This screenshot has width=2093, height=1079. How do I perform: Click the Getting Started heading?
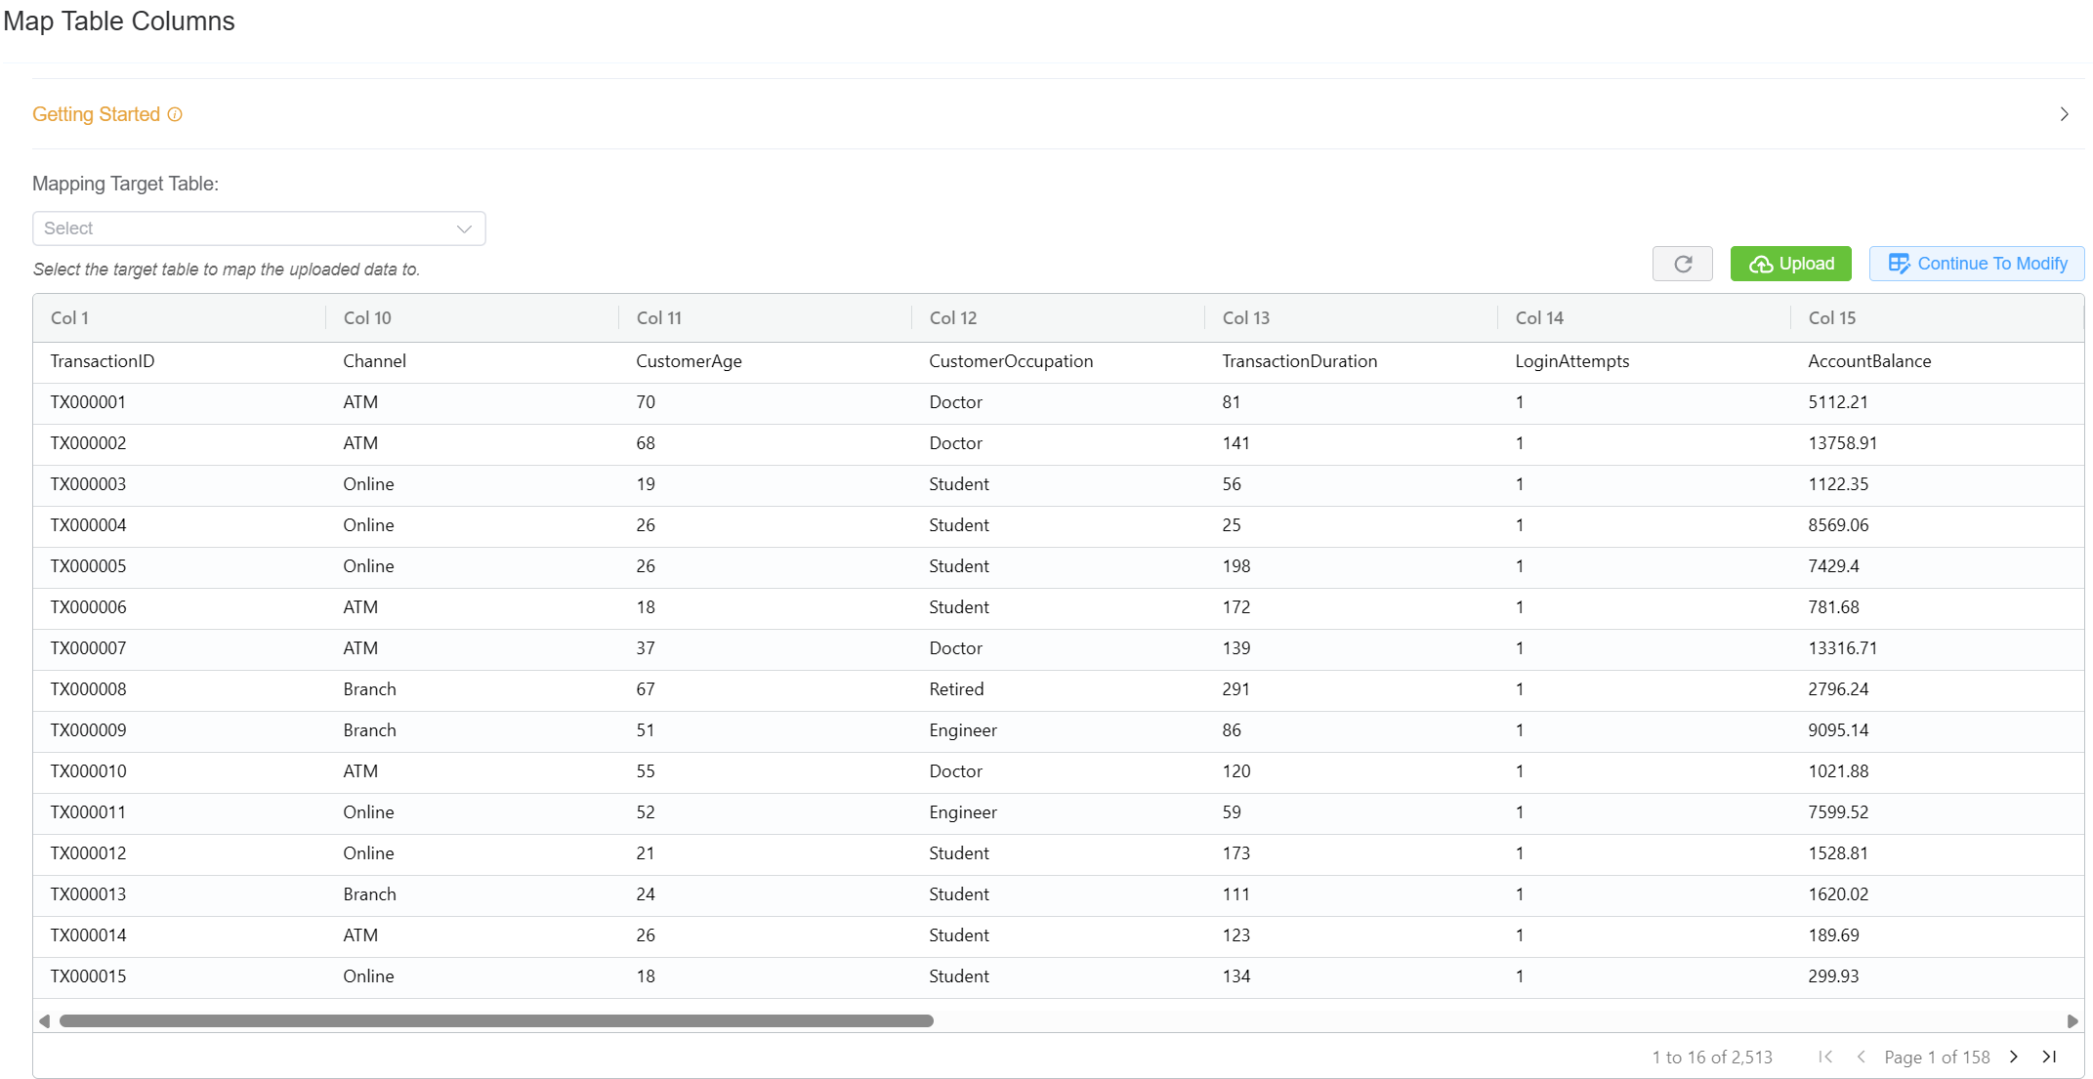[x=96, y=114]
